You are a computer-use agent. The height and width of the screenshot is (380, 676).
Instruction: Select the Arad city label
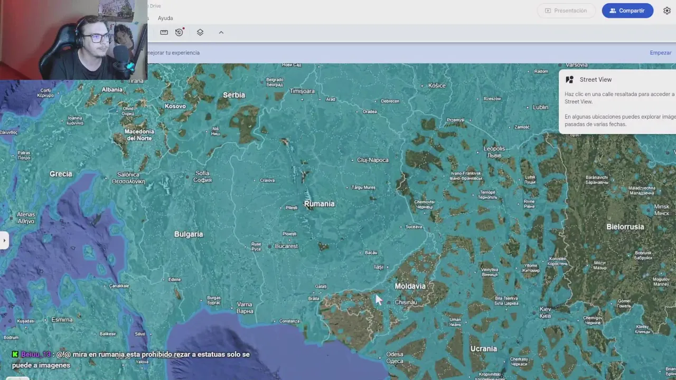tap(331, 99)
